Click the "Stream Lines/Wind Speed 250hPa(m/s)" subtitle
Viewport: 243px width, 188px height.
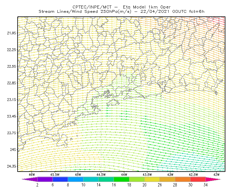pyautogui.click(x=85, y=12)
